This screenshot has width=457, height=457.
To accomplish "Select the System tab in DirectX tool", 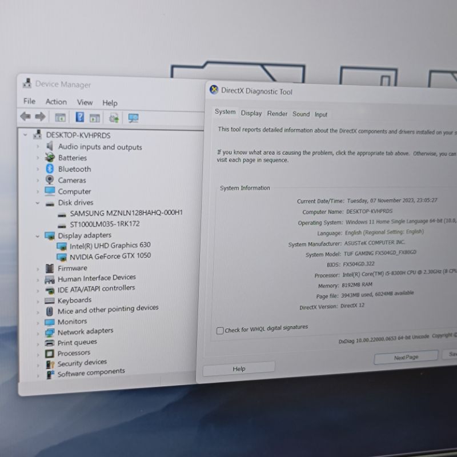I will (x=225, y=111).
